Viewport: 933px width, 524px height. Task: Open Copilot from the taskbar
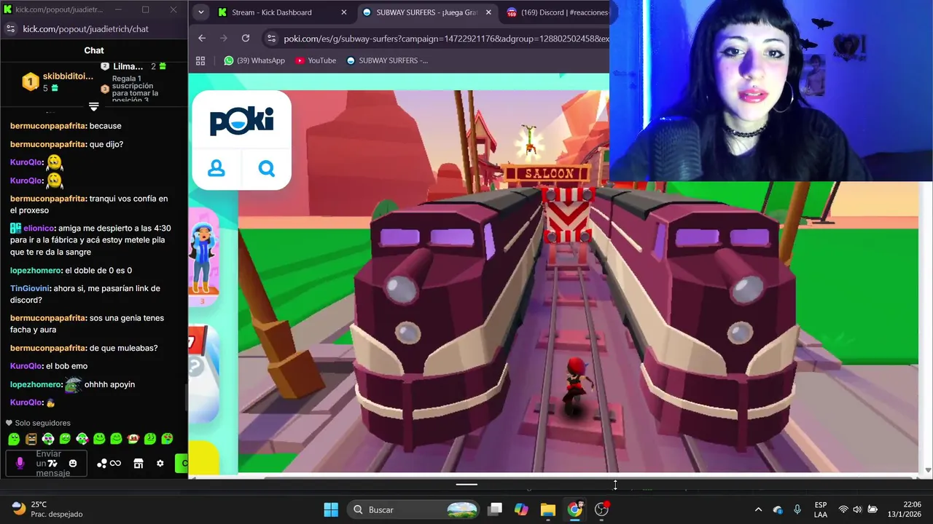(x=521, y=509)
